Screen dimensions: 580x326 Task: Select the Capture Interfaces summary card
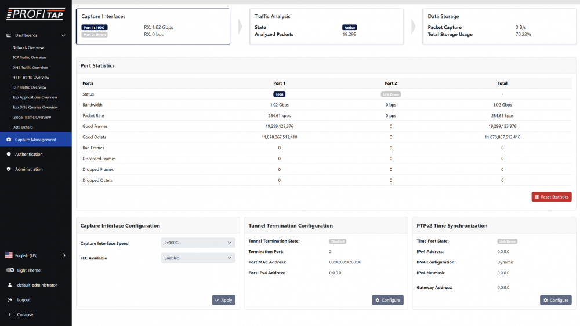coord(153,27)
